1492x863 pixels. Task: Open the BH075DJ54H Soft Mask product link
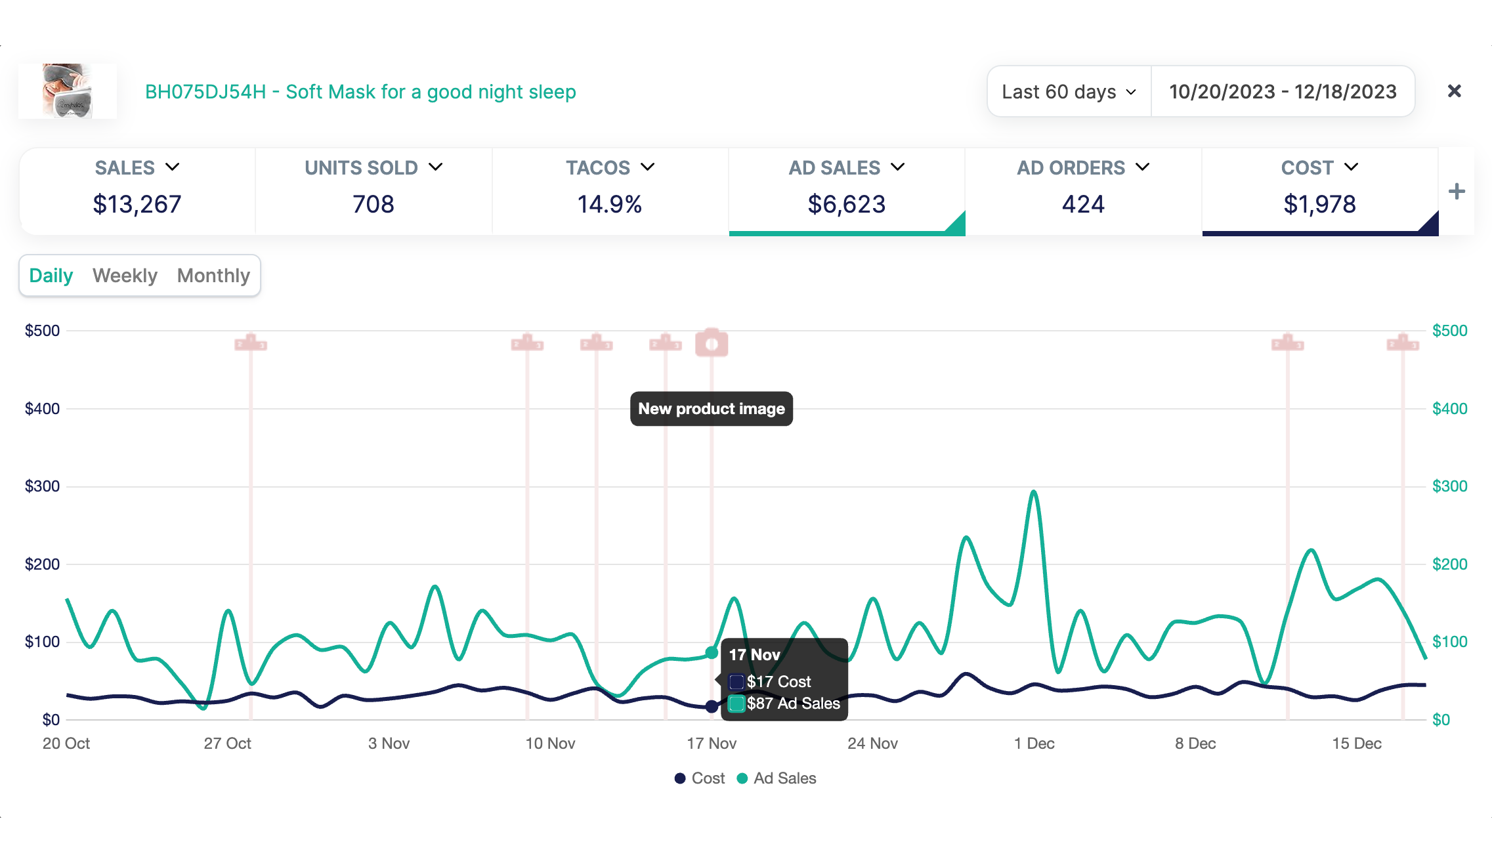[360, 92]
